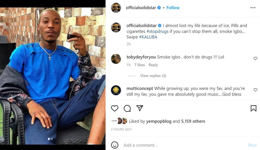Open the three-dot more options menu

click(x=253, y=8)
